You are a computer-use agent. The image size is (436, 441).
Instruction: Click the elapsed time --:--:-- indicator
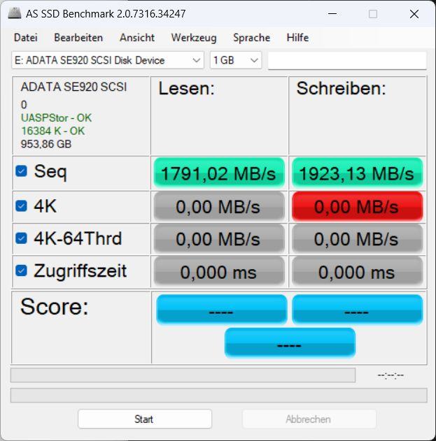[x=391, y=375]
